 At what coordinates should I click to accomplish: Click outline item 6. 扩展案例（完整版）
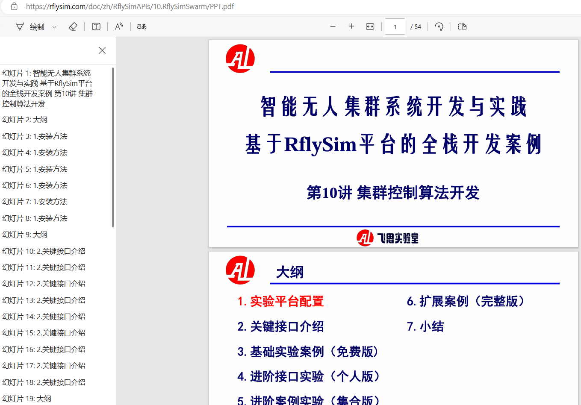(466, 301)
